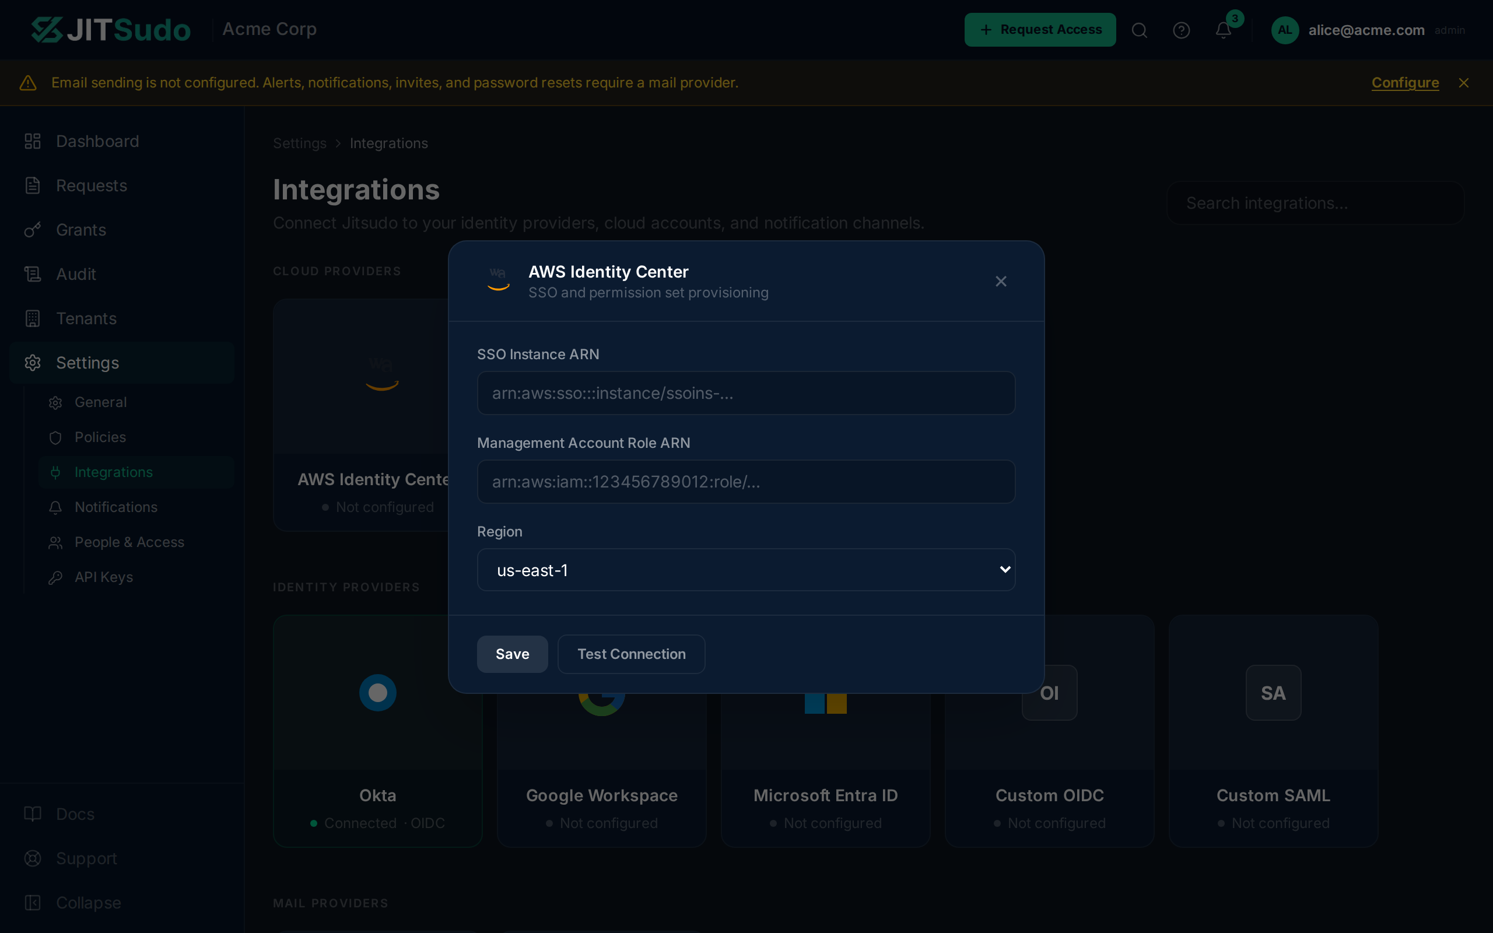The image size is (1493, 933).
Task: Open notifications bell with badge 3
Action: point(1223,30)
